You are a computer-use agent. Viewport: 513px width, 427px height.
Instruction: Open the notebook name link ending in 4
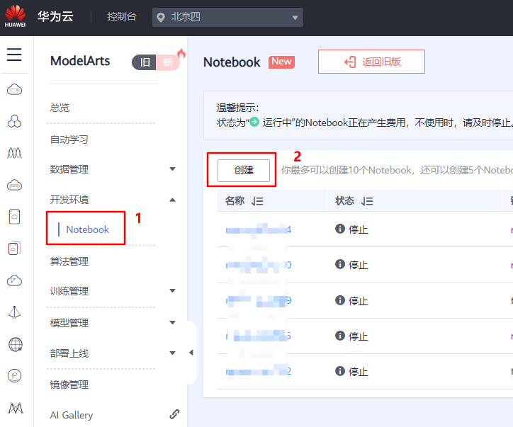pyautogui.click(x=258, y=230)
